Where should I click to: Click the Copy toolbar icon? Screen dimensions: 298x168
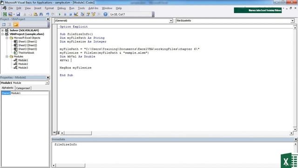coord(30,14)
